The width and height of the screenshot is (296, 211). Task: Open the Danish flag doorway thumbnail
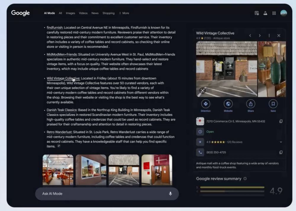coord(157,170)
